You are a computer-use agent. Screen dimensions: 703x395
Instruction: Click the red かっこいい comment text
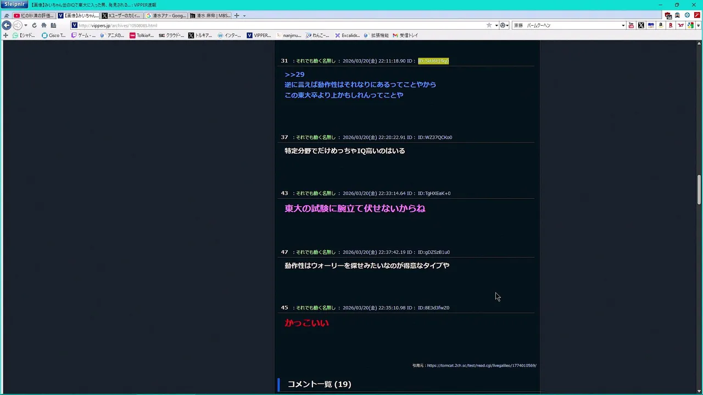[x=306, y=323]
